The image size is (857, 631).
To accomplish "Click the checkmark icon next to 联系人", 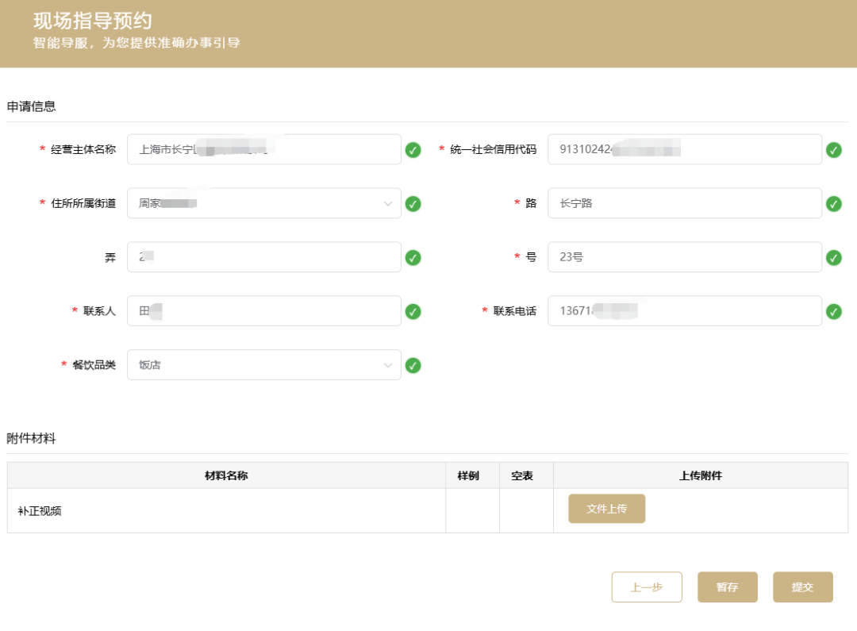I will [x=413, y=310].
